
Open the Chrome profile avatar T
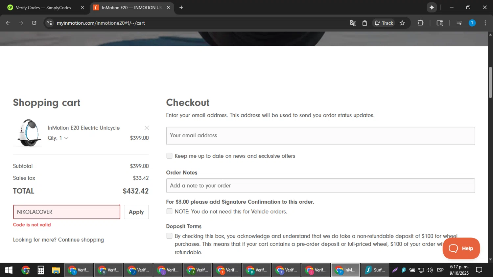pyautogui.click(x=472, y=23)
